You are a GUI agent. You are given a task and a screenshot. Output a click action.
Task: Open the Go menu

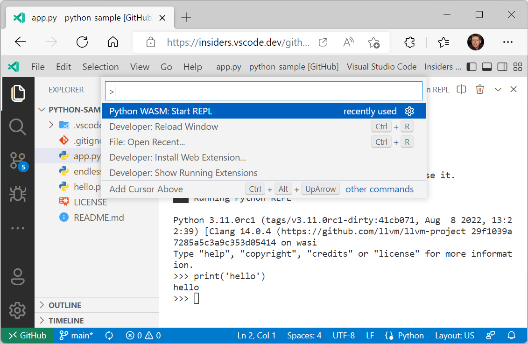166,67
